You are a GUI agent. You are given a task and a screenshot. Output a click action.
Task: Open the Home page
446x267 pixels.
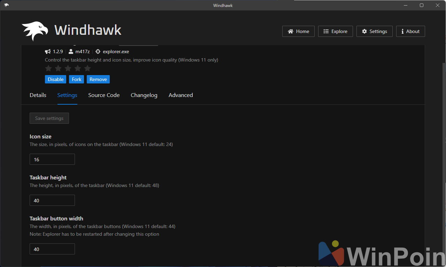pos(298,31)
